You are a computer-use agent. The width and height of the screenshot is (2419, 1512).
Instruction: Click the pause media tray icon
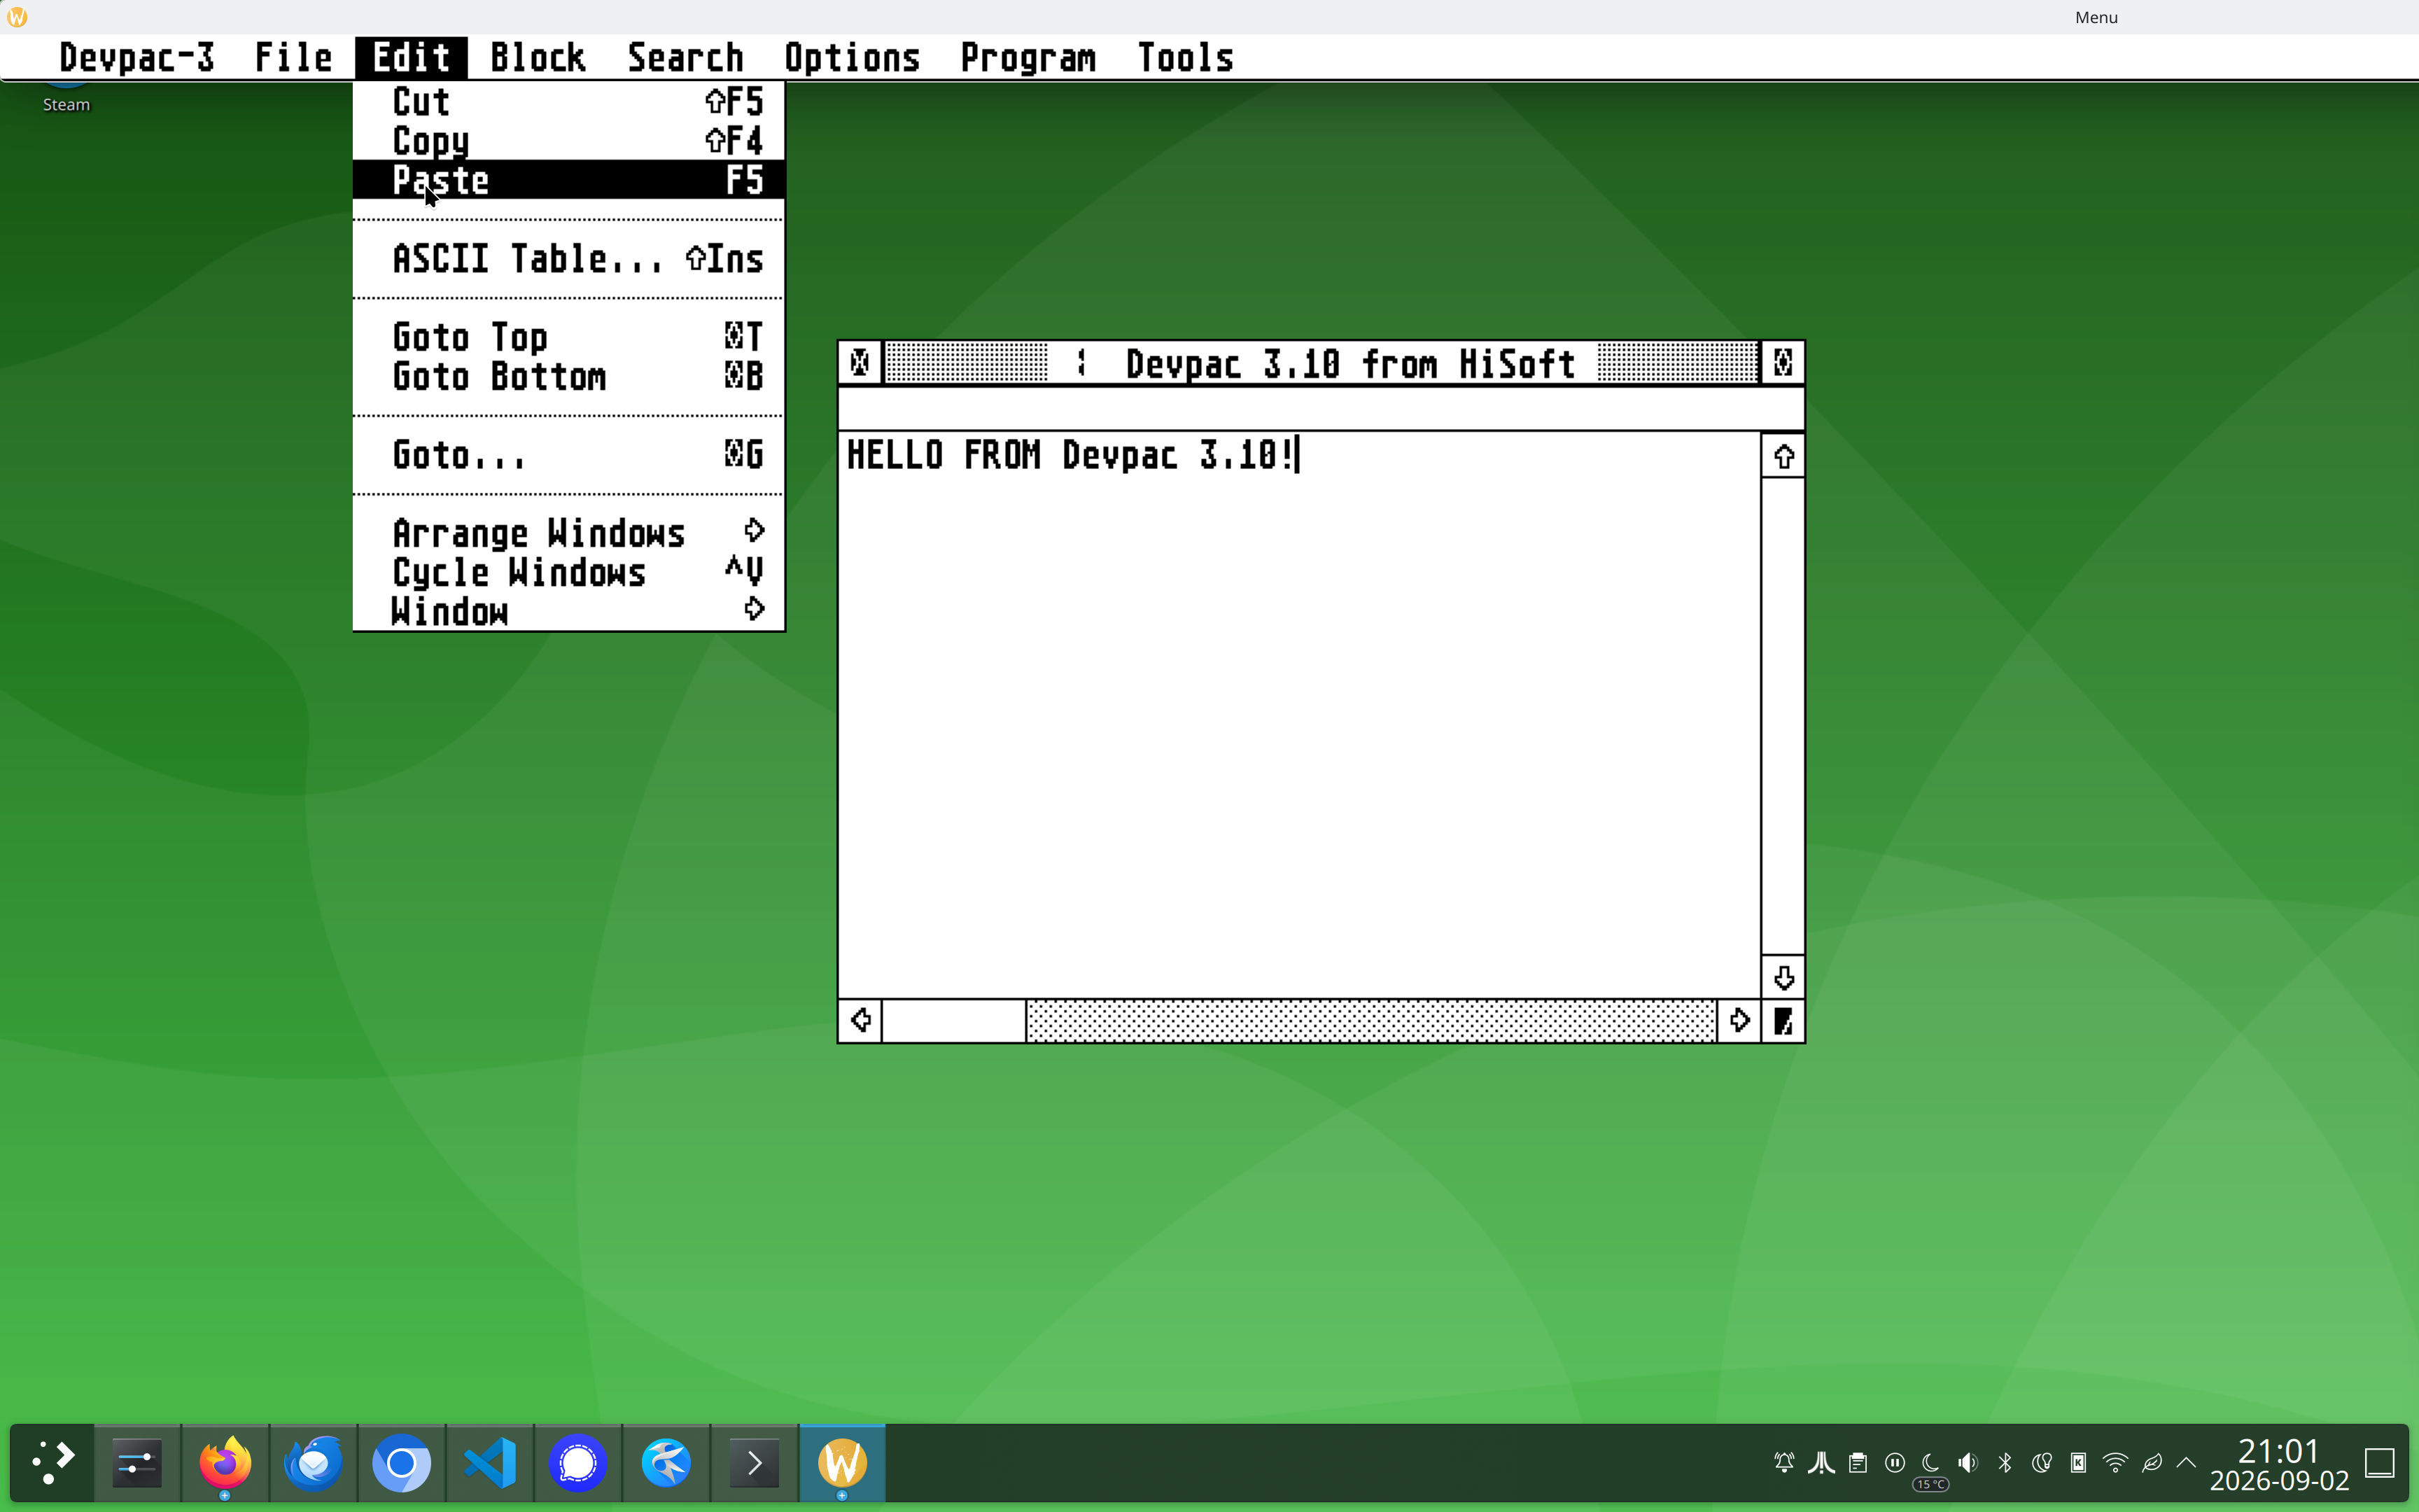[1894, 1463]
